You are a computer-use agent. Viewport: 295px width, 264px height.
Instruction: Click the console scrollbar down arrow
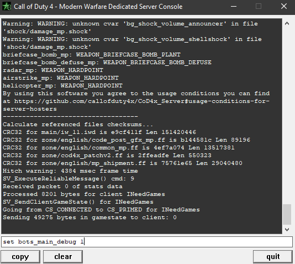point(287,229)
